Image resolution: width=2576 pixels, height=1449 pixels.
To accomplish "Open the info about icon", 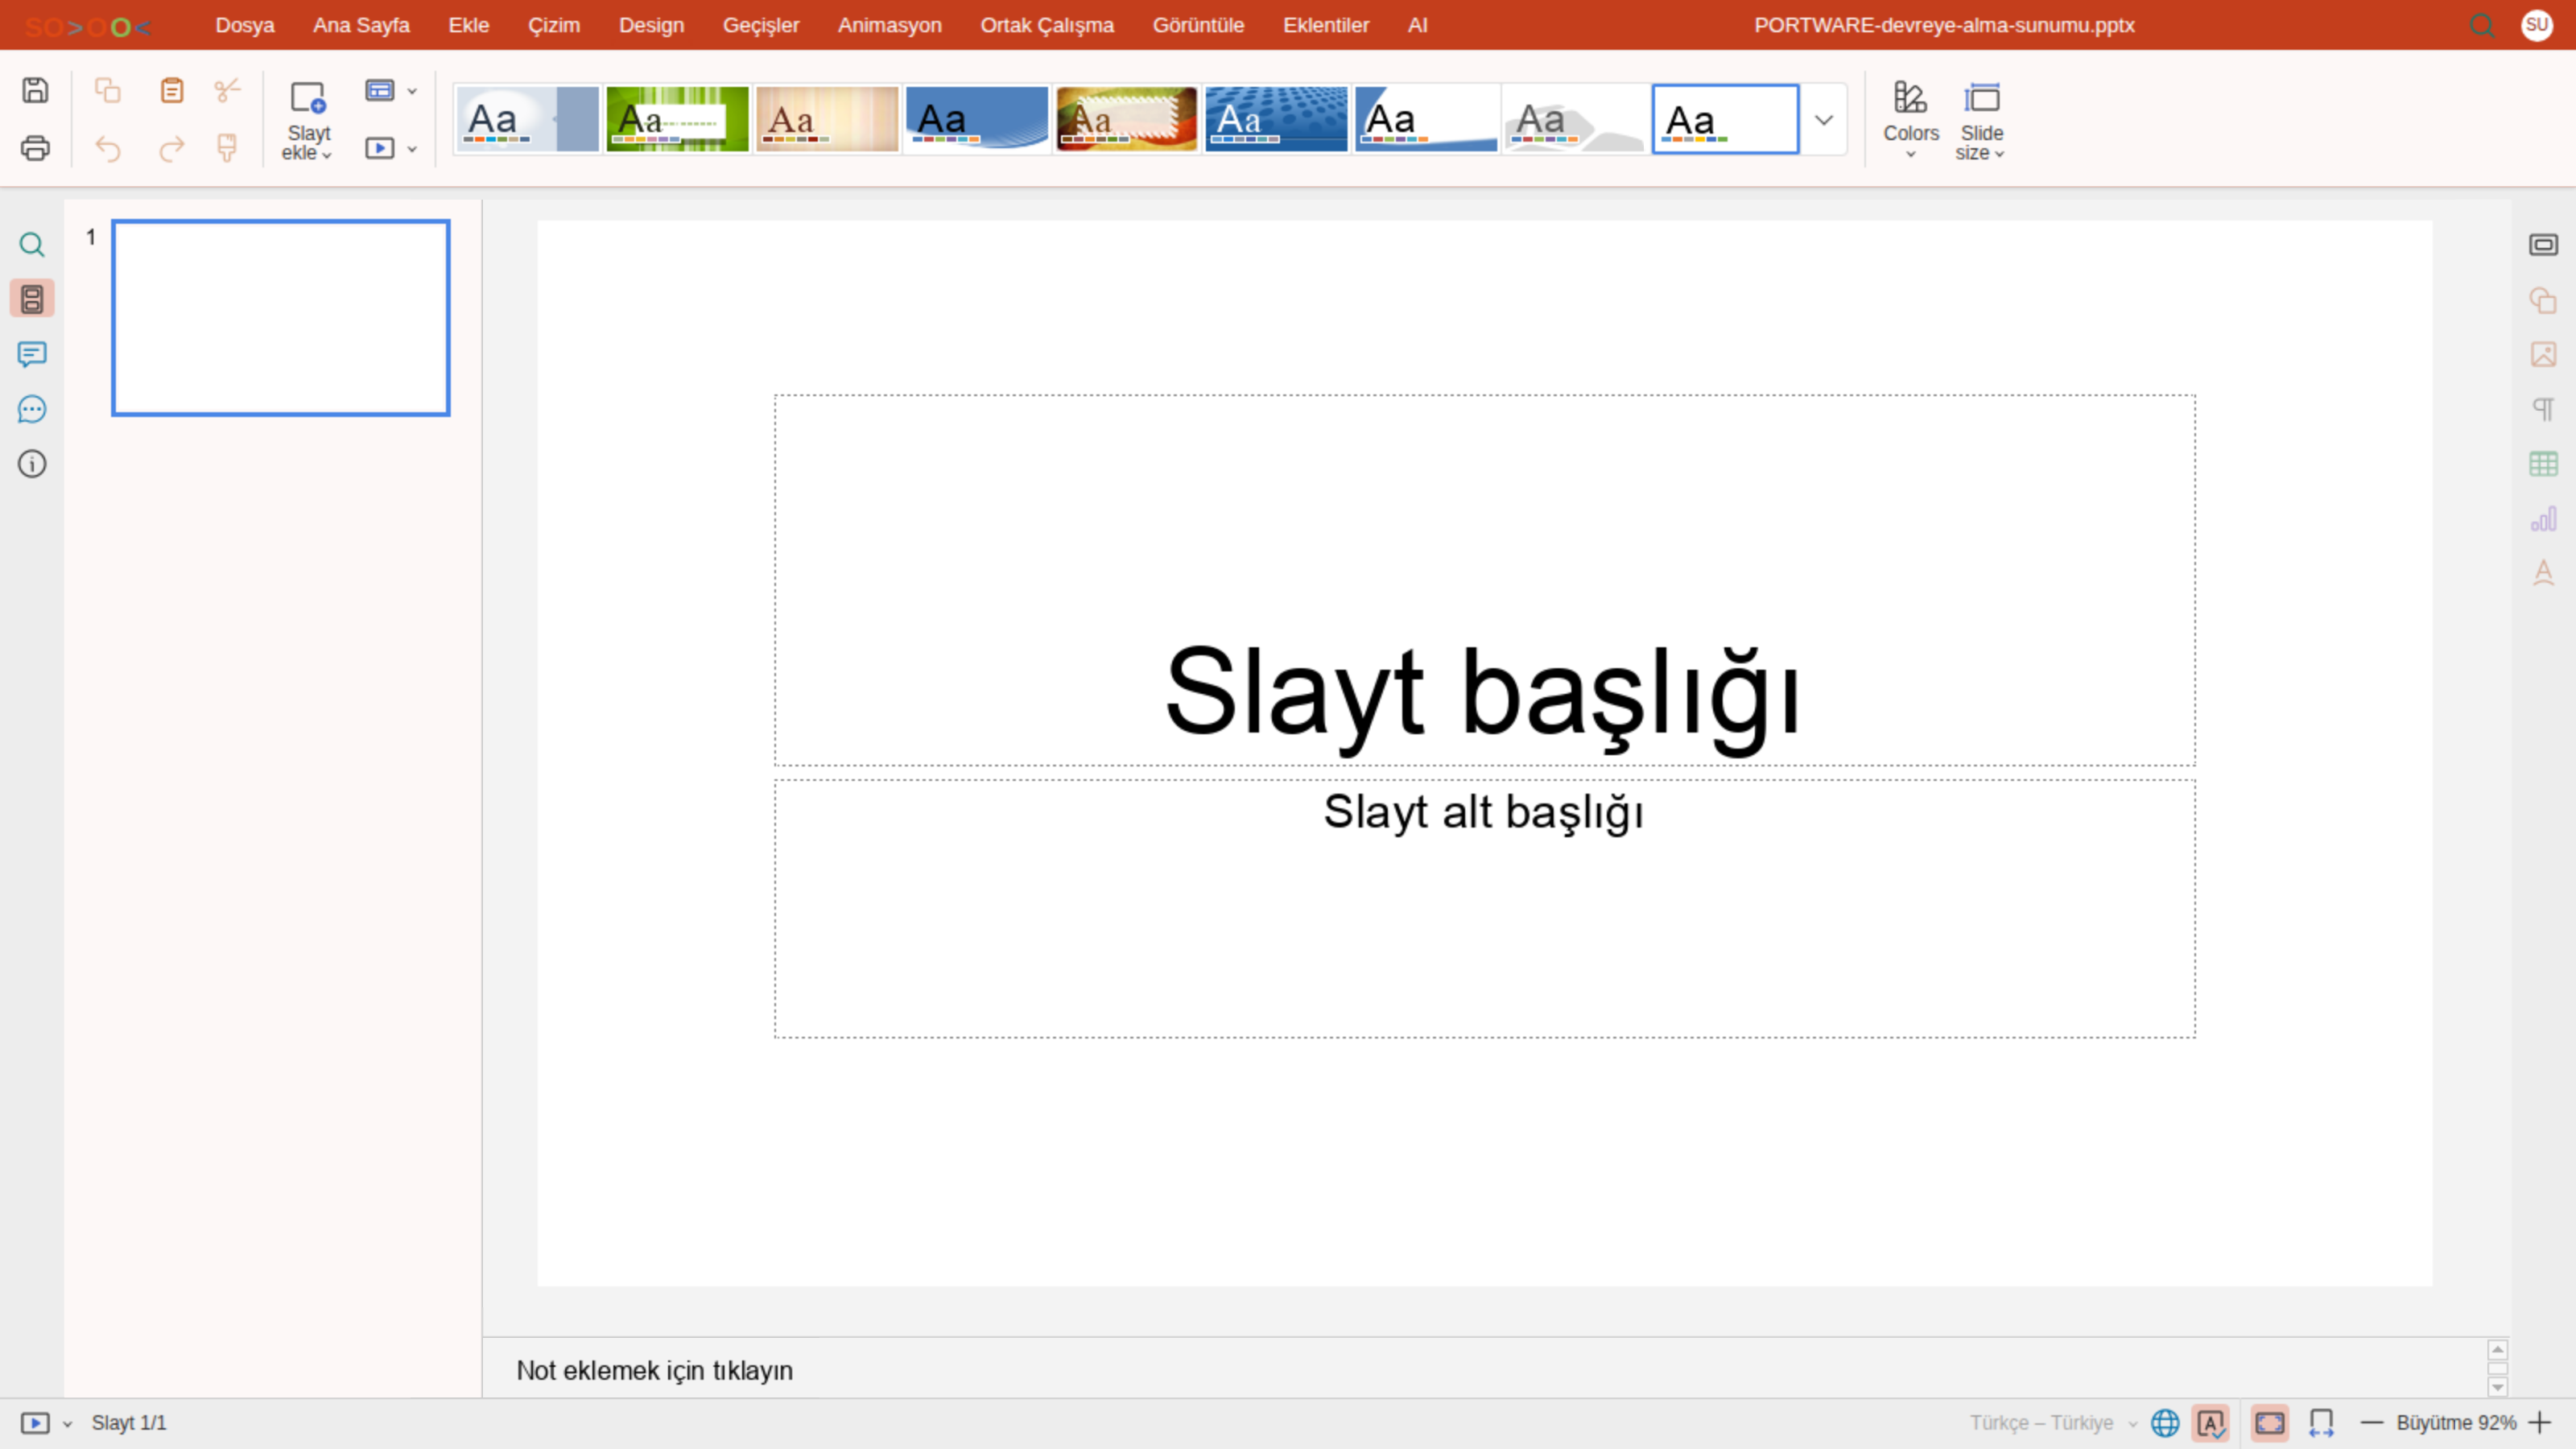I will click(x=32, y=464).
